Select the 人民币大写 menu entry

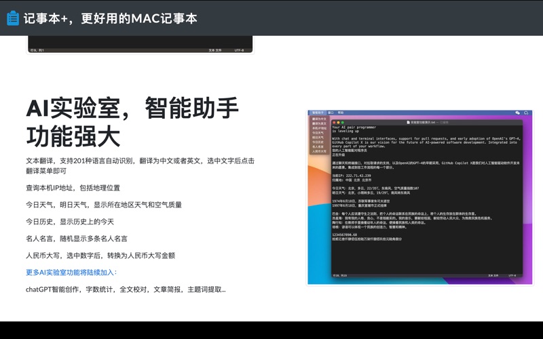coord(319,151)
